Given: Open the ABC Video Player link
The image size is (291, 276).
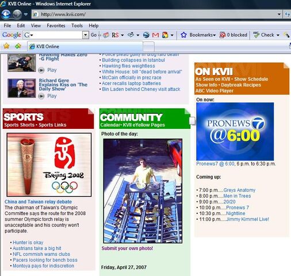Looking at the screenshot, I should (x=215, y=91).
